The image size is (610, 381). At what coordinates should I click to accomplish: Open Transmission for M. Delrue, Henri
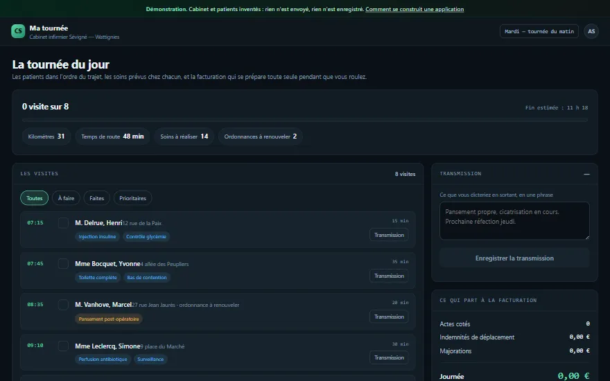coord(389,235)
